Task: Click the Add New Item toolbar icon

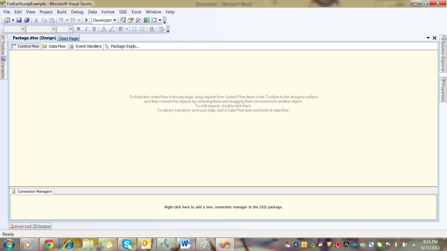Action: pyautogui.click(x=7, y=20)
